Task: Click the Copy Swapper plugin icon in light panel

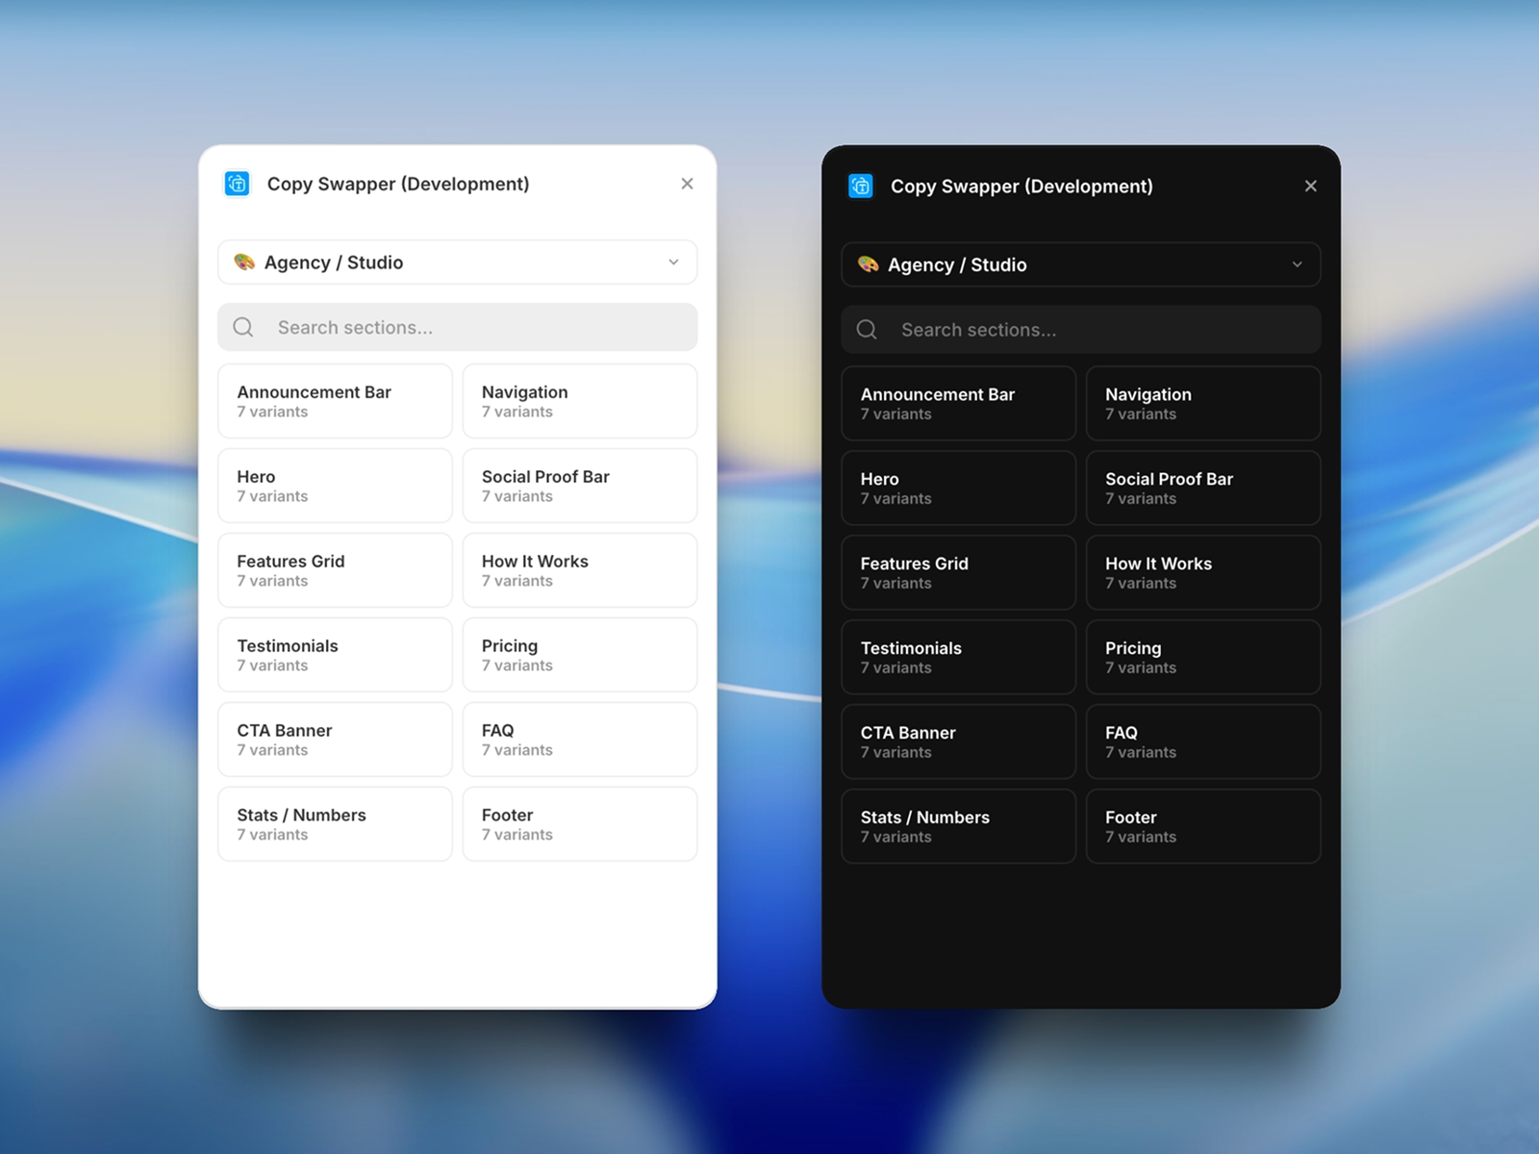Action: [x=237, y=183]
